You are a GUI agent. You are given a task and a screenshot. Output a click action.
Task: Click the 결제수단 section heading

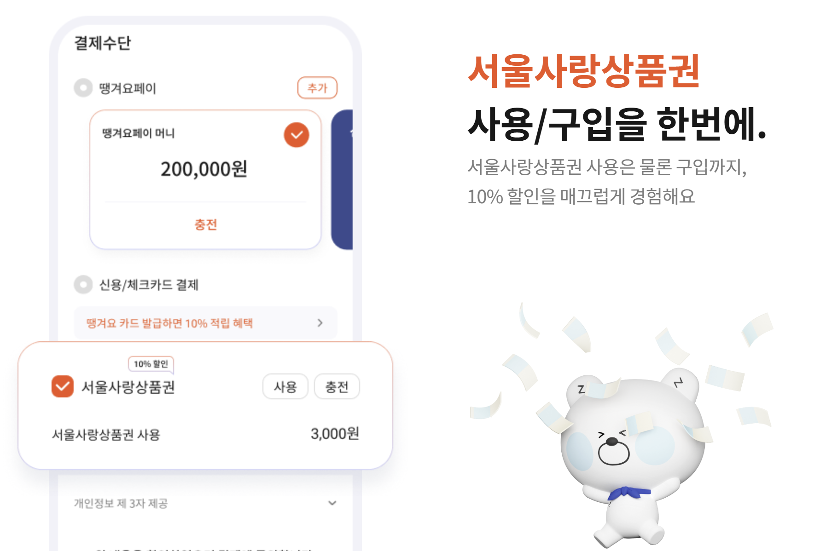click(103, 43)
